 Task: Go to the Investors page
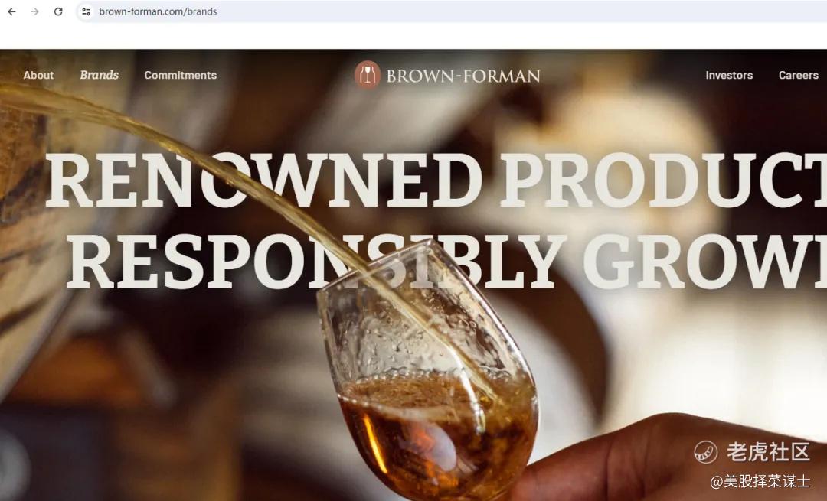pyautogui.click(x=729, y=75)
